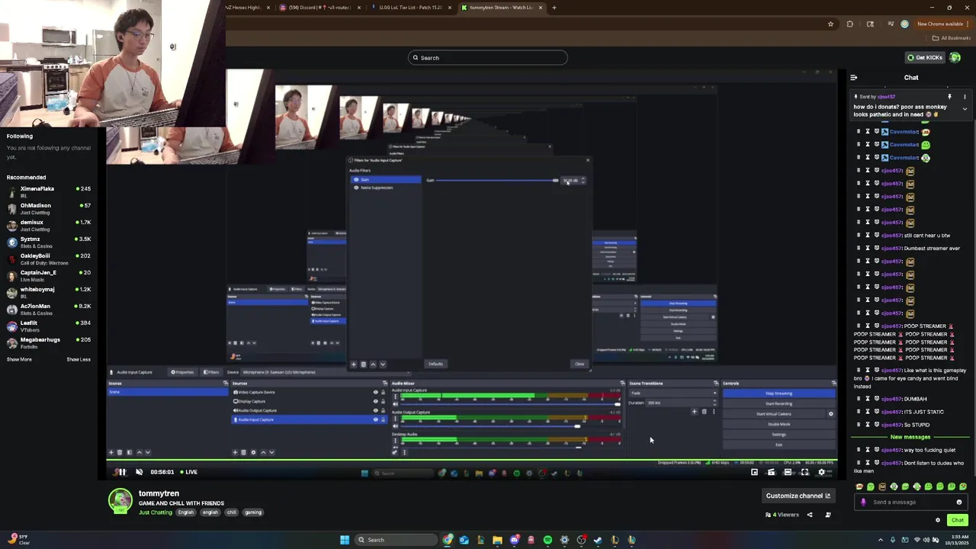
Task: Open the emoji picker in the chat input
Action: tap(959, 502)
